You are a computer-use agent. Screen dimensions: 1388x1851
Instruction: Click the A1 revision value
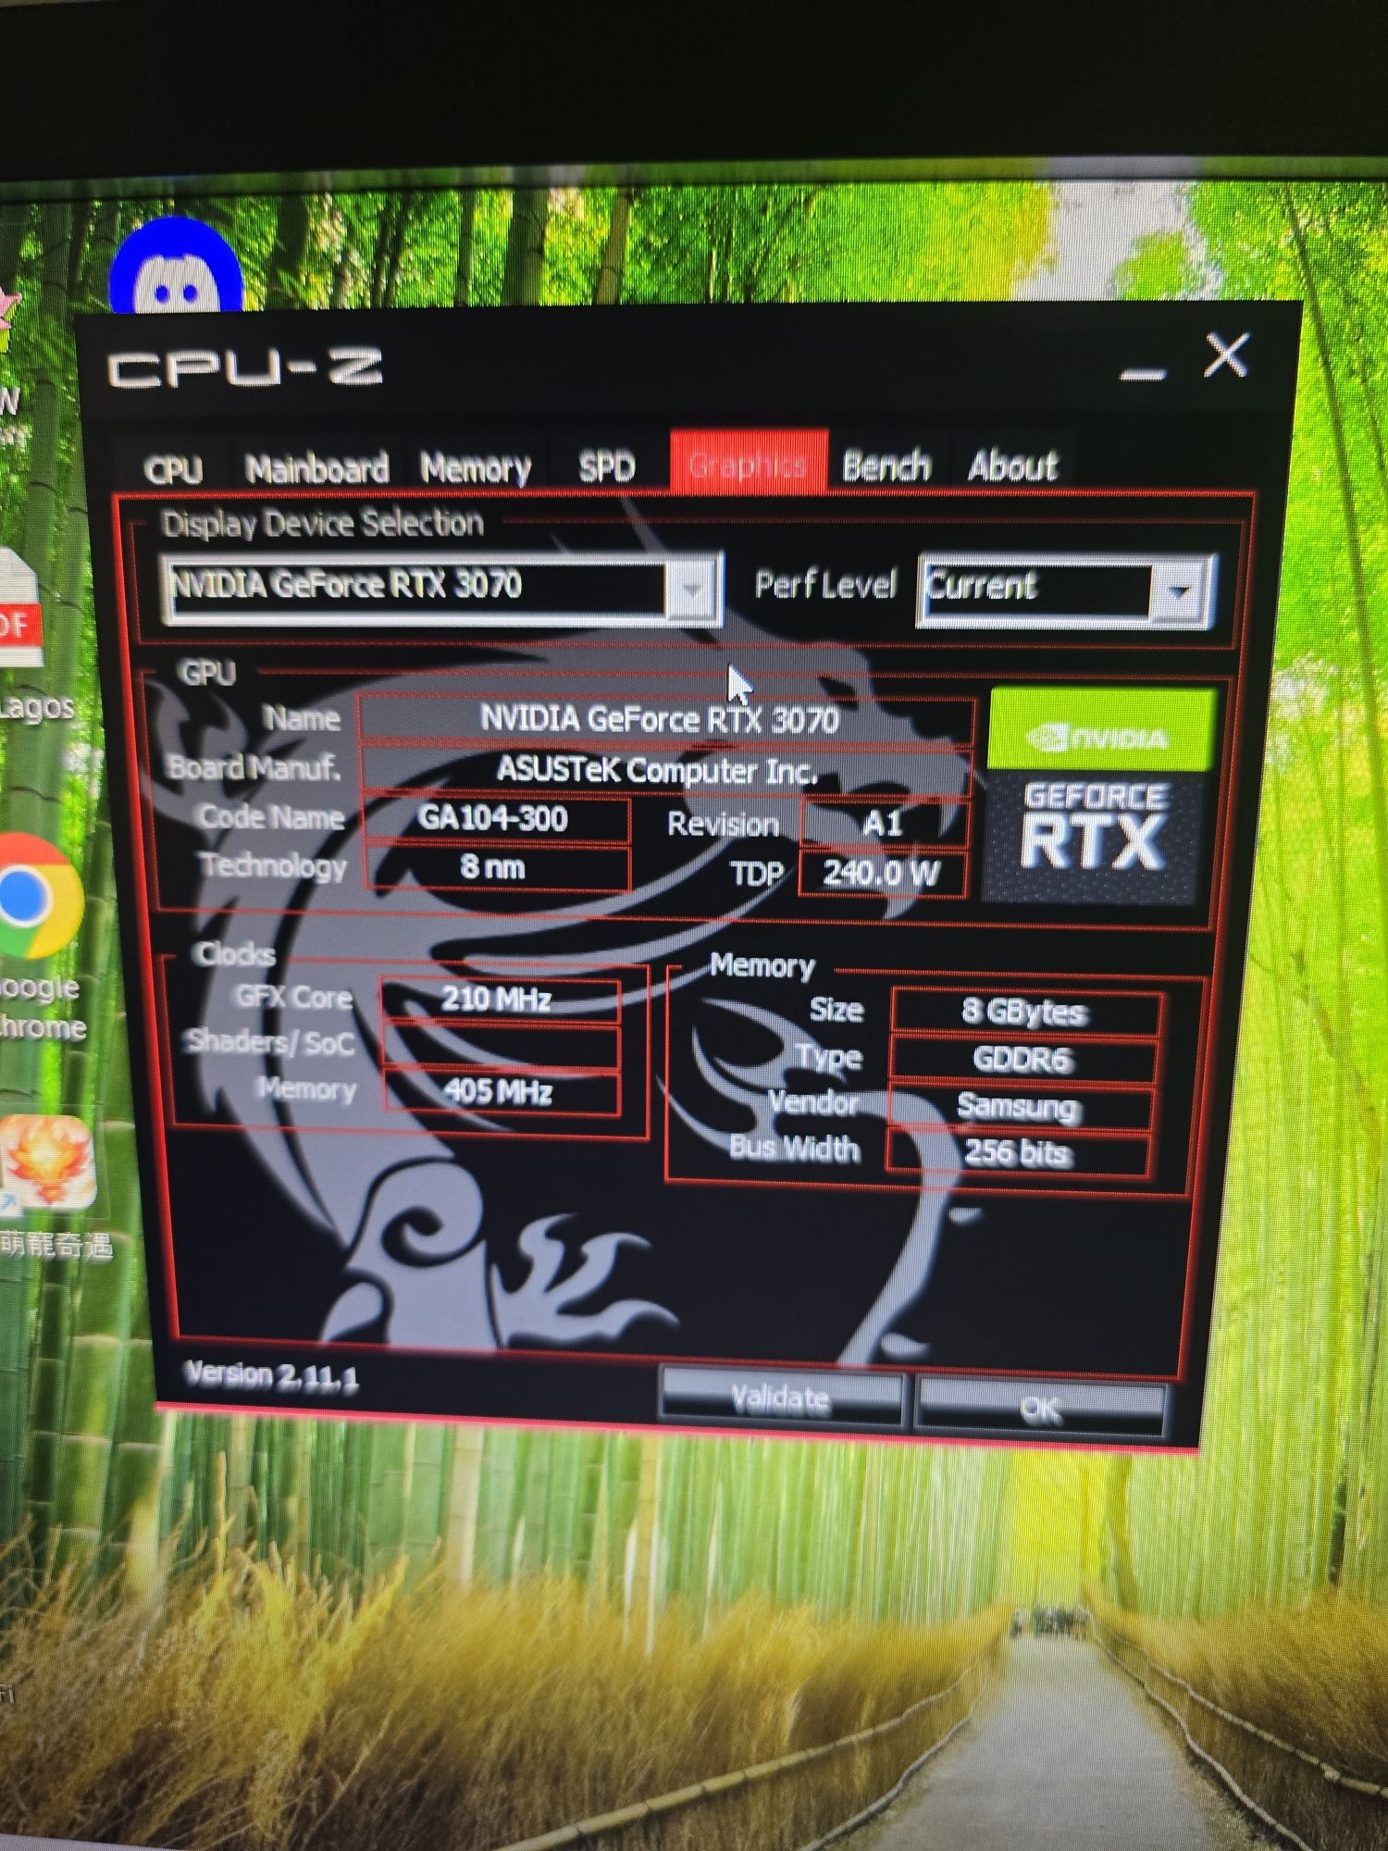tap(883, 823)
